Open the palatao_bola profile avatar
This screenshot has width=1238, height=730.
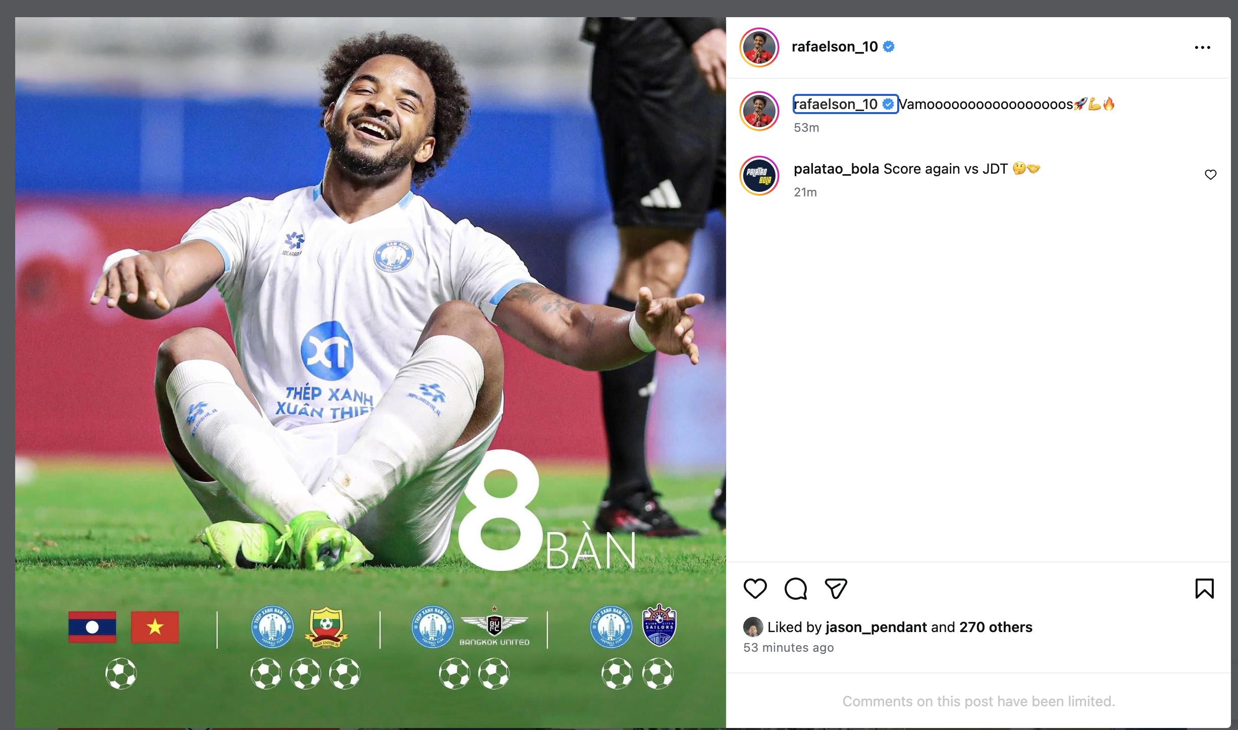pos(759,176)
